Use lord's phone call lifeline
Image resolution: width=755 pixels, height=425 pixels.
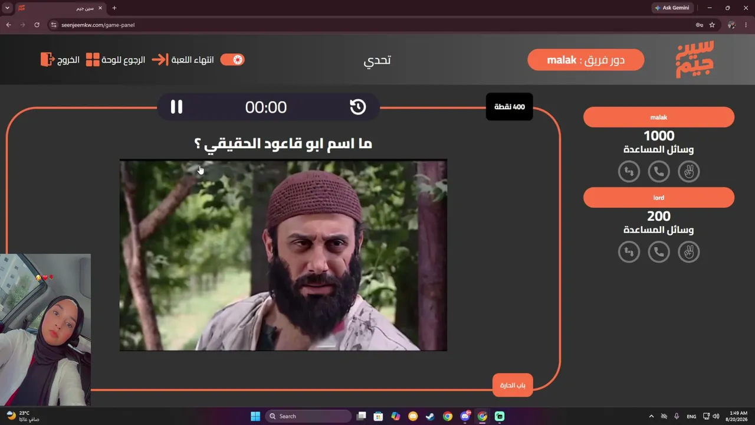[659, 252]
